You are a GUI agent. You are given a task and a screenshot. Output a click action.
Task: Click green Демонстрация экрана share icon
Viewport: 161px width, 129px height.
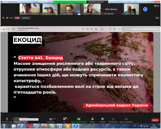78,119
